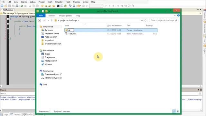206x116 pixels.
Task: Select the TestClass file row
Action: coord(111,34)
